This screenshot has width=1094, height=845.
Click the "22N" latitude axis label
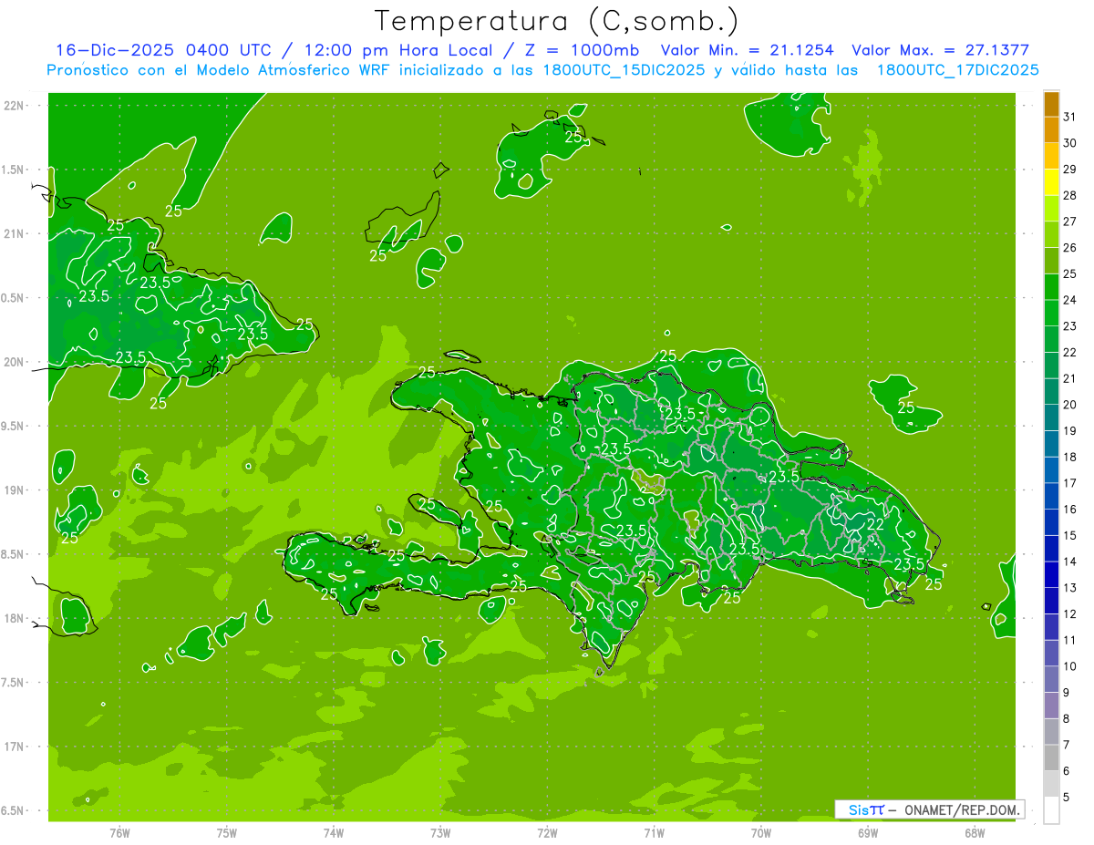click(14, 105)
